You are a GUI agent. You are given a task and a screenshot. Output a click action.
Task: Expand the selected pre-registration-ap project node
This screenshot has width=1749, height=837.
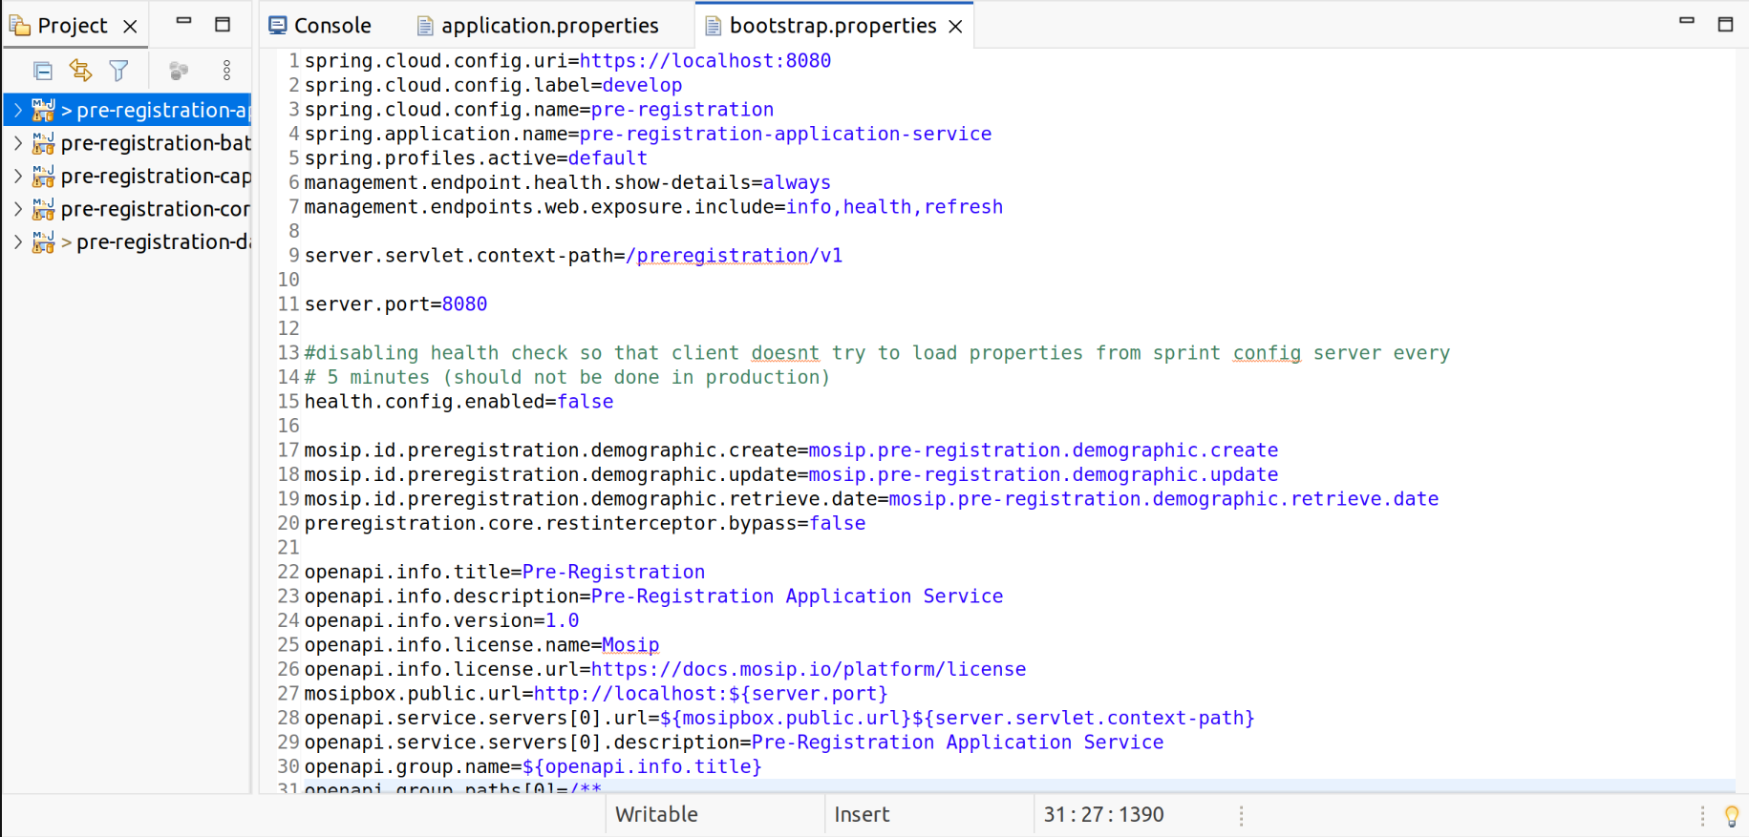[x=17, y=111]
